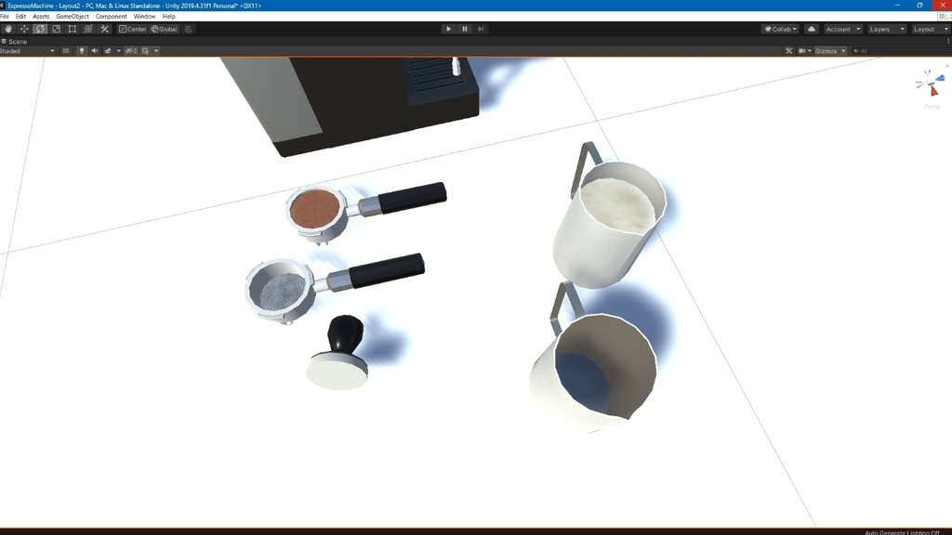
Task: Open the Layers dropdown
Action: coord(886,29)
